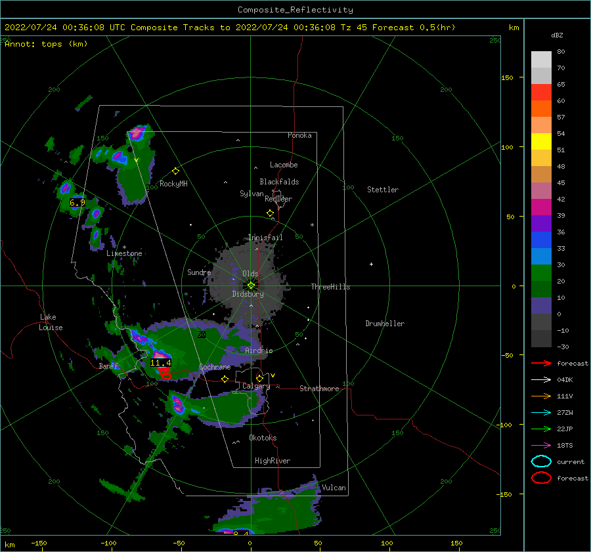Click the Airdrie city label
This screenshot has width=591, height=552.
coord(259,350)
